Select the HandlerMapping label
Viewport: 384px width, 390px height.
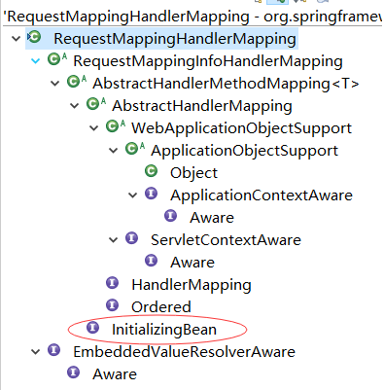point(192,285)
